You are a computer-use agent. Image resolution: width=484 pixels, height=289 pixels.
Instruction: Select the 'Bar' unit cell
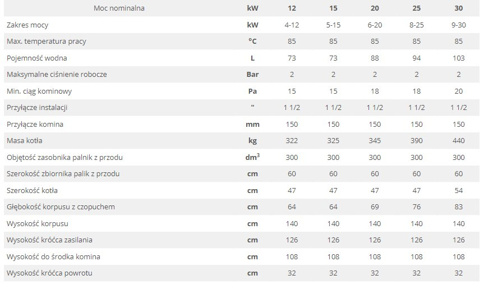point(252,75)
